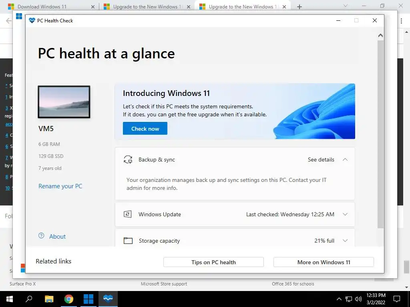Open the About link
The width and height of the screenshot is (410, 307).
click(x=57, y=237)
